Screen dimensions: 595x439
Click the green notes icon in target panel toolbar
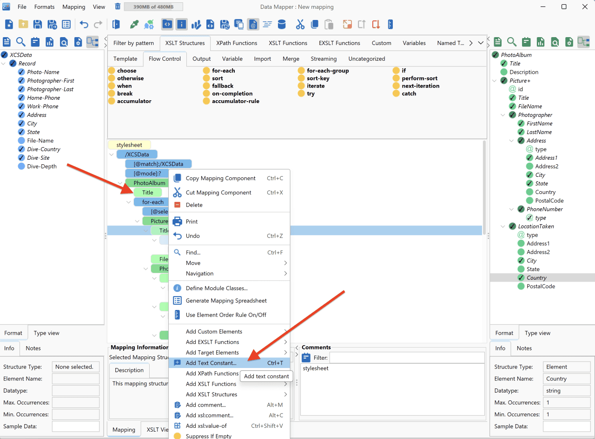526,42
